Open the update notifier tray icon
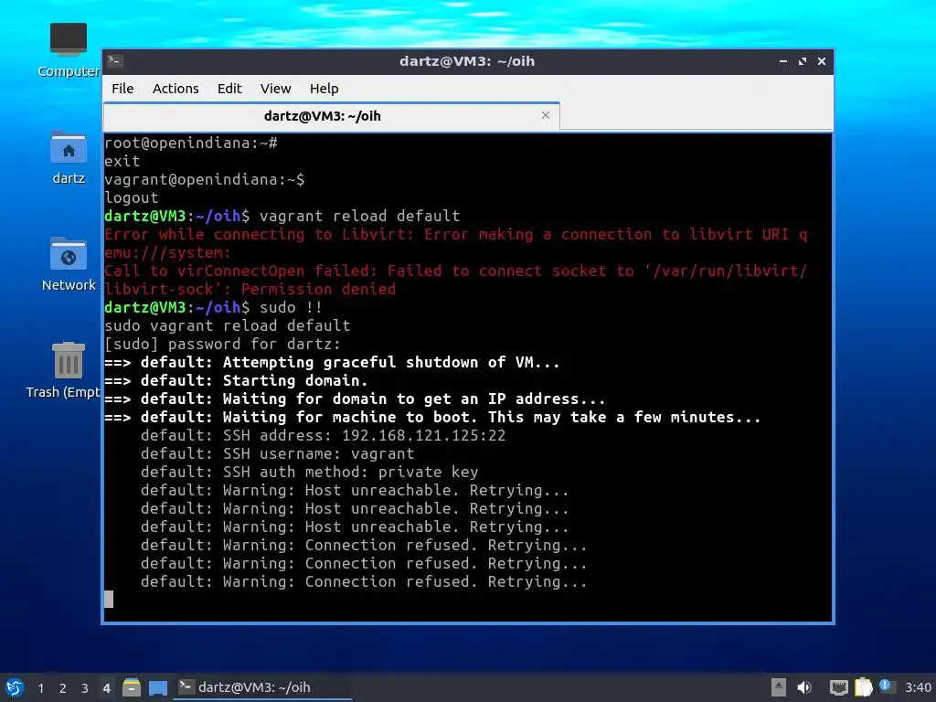Image resolution: width=936 pixels, height=702 pixels. [x=887, y=687]
